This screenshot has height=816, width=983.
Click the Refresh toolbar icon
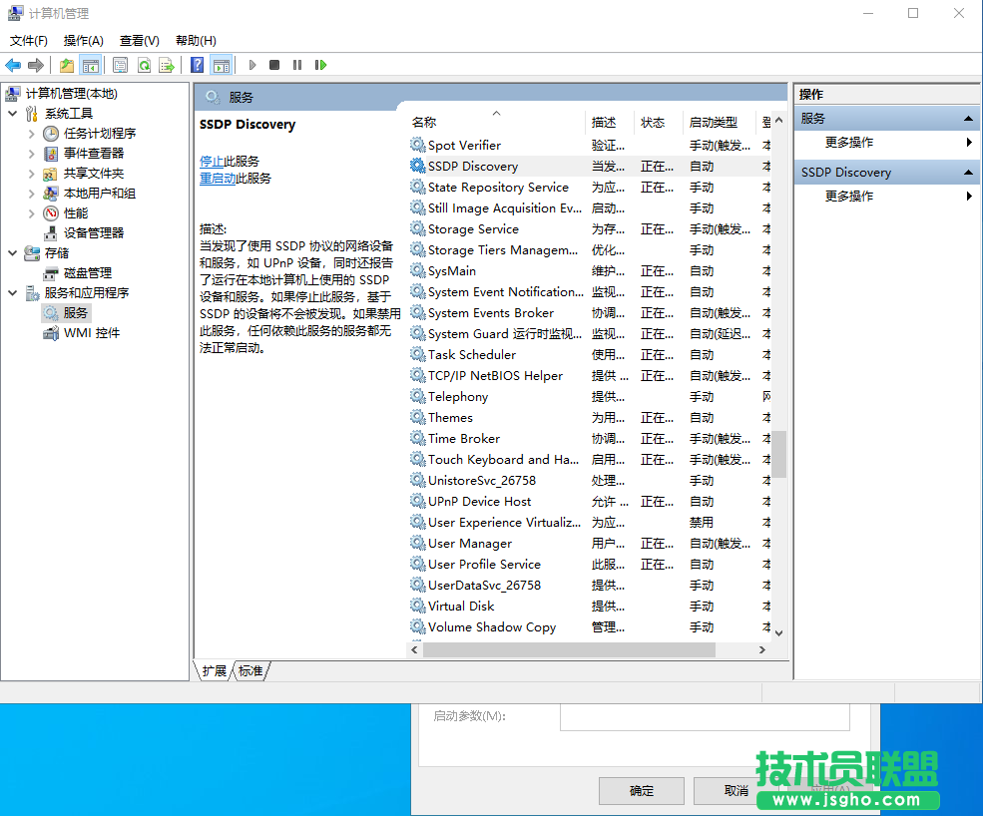144,65
